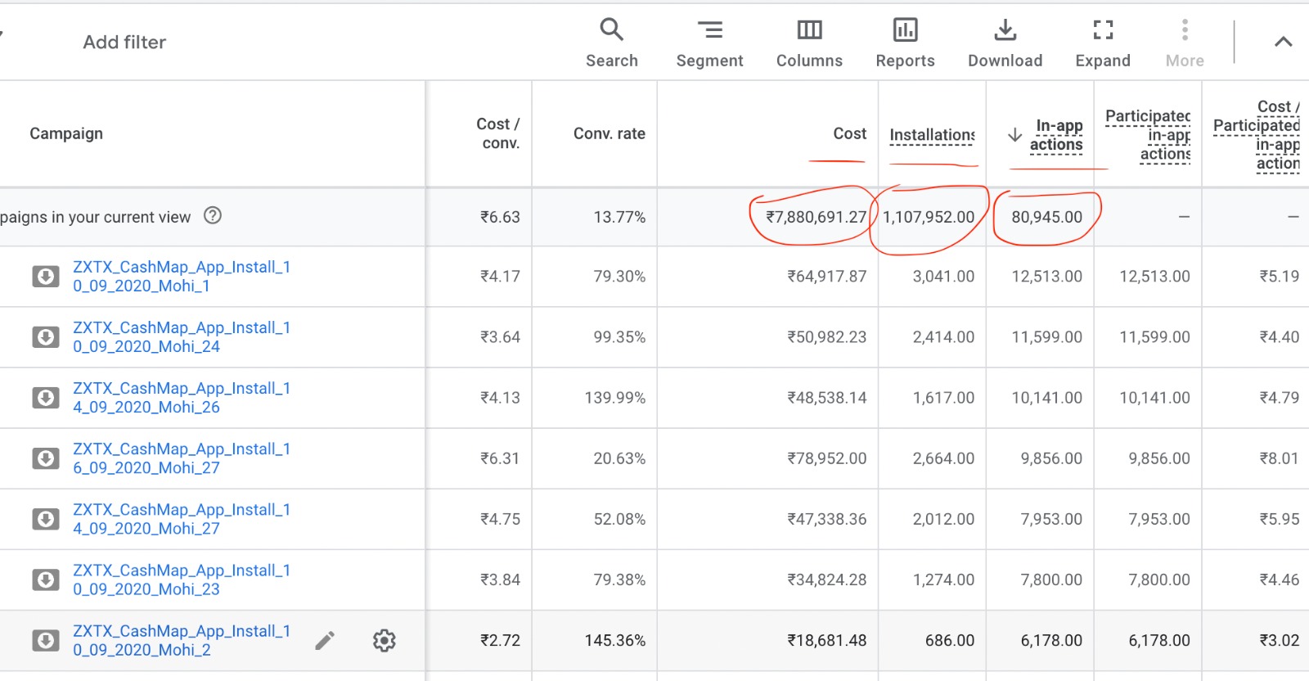The width and height of the screenshot is (1309, 681).
Task: Select cost per participated action ₹3.02
Action: [x=1280, y=640]
